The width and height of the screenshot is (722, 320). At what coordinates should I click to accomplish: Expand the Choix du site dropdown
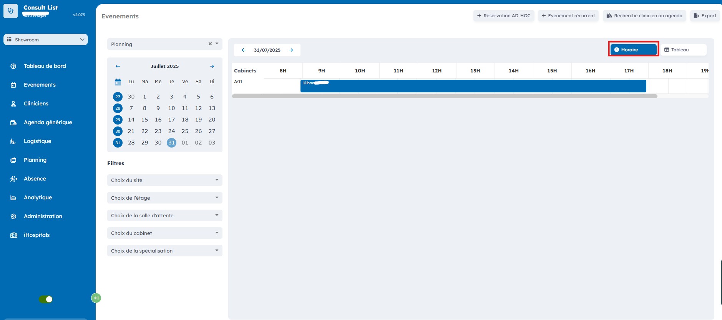click(164, 180)
